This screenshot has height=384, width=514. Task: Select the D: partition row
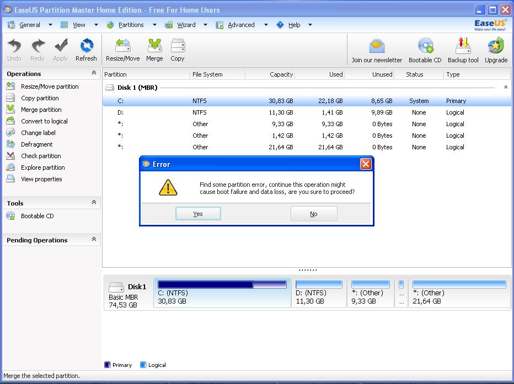(x=307, y=112)
